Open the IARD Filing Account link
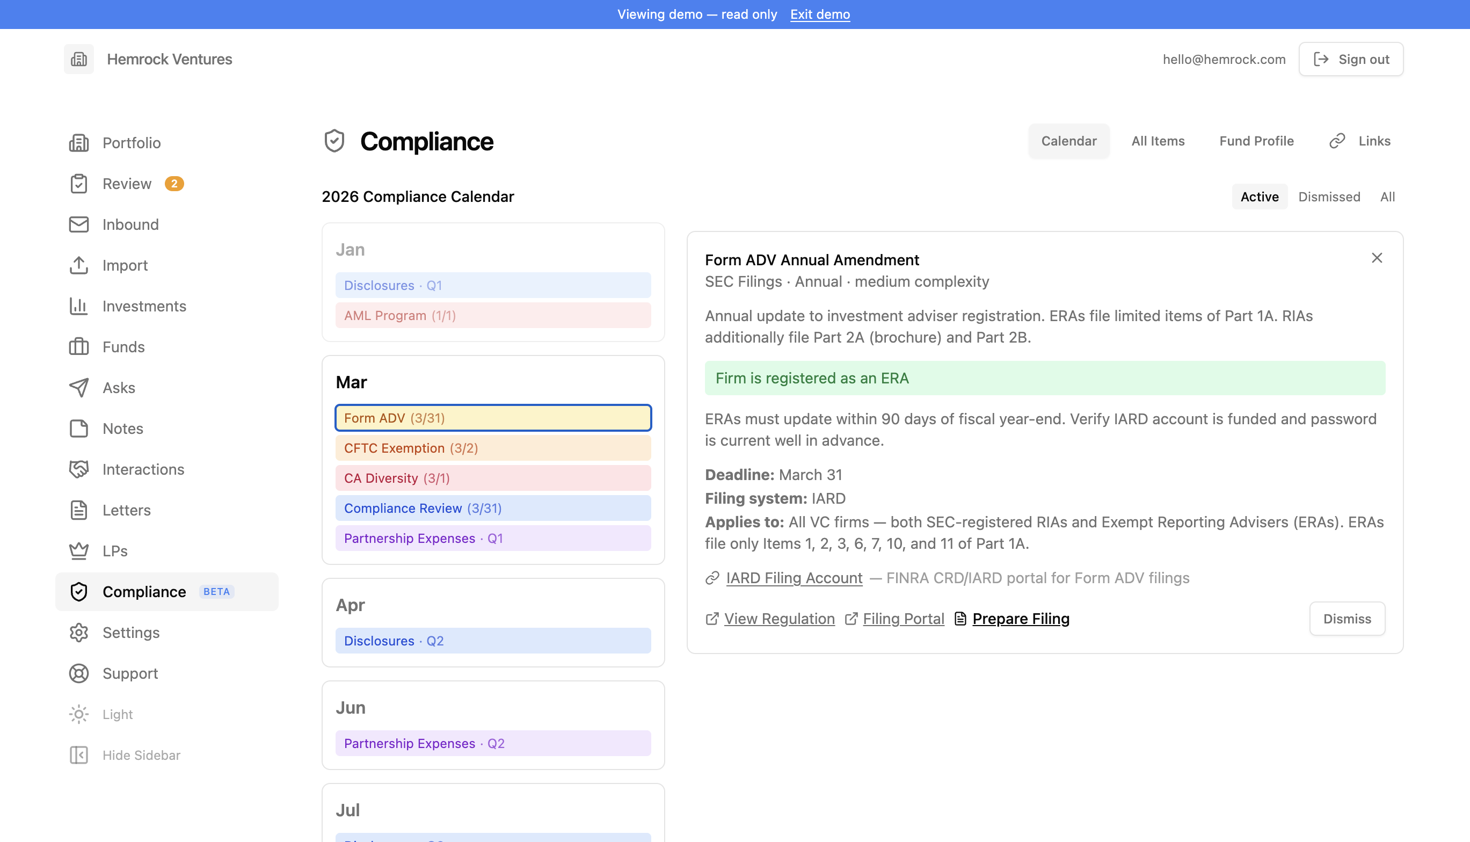The height and width of the screenshot is (842, 1470). (x=794, y=578)
